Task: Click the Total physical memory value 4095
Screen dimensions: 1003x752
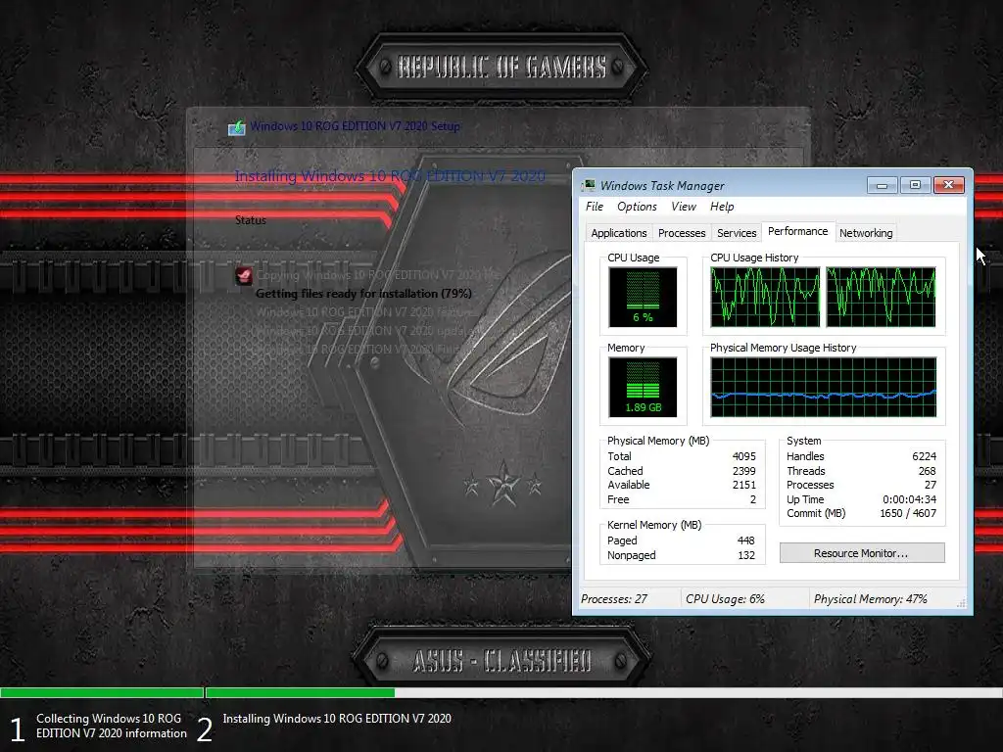Action: tap(744, 456)
